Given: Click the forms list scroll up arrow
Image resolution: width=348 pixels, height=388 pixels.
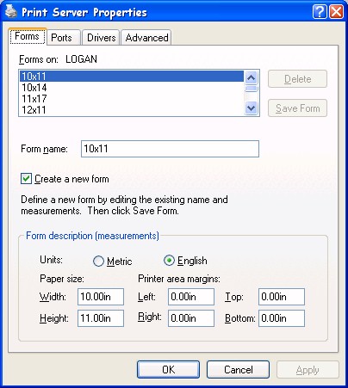Looking at the screenshot, I should point(252,77).
